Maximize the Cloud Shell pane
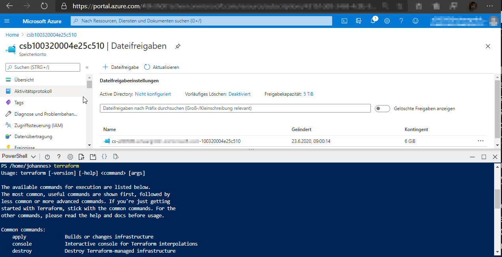Viewport: 502px width, 257px height. coord(484,157)
